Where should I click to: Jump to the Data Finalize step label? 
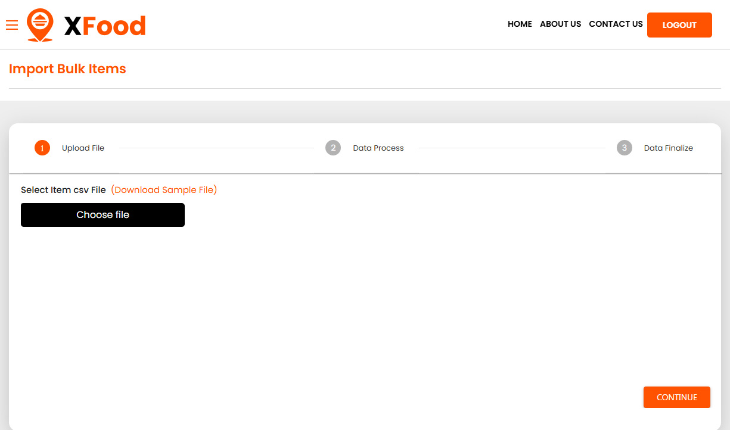[x=668, y=148]
